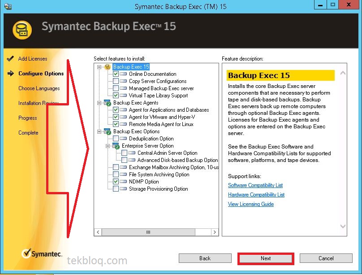Click the drive icon beside Agent for VMware and Hyper-V
The width and height of the screenshot is (362, 275).
coord(123,117)
